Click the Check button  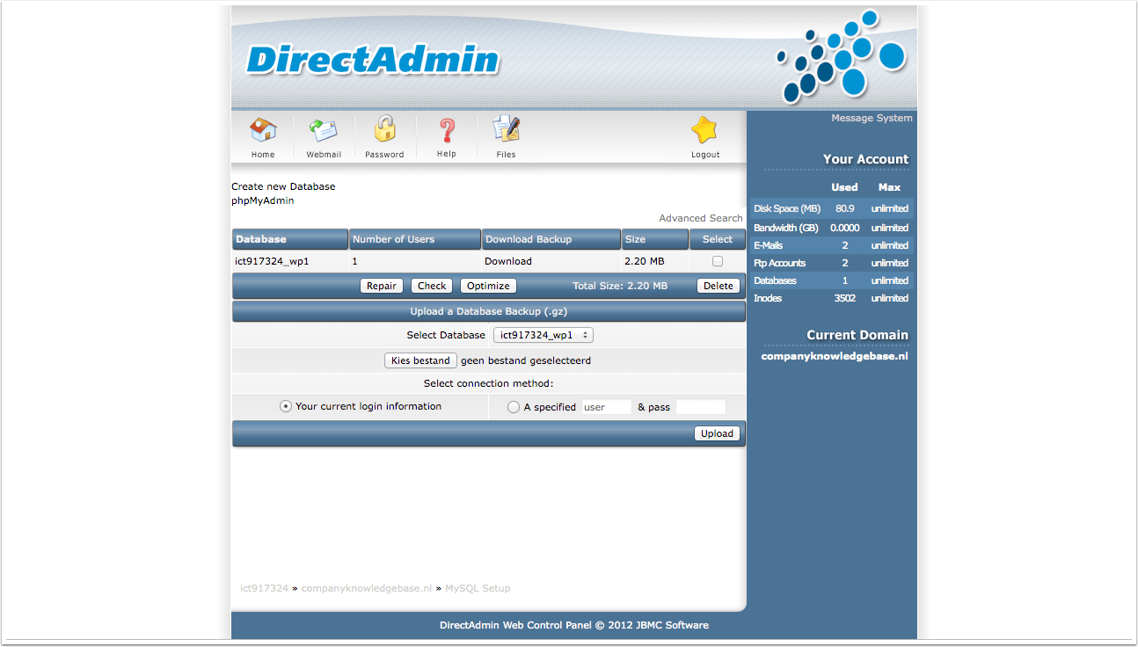point(432,286)
